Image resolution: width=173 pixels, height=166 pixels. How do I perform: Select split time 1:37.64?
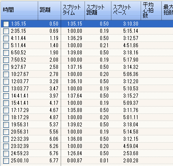tap(75, 96)
